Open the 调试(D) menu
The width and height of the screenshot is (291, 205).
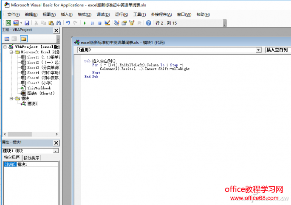click(x=103, y=14)
